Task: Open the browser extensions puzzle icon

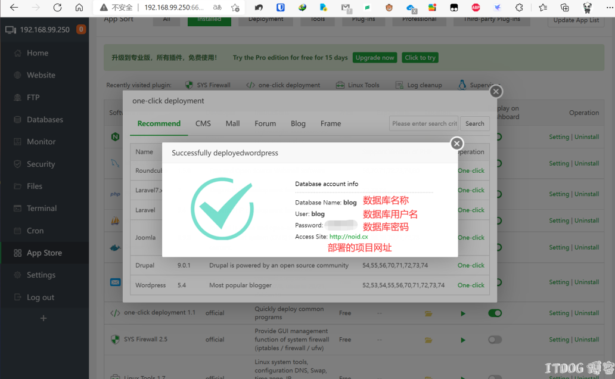Action: coord(519,8)
